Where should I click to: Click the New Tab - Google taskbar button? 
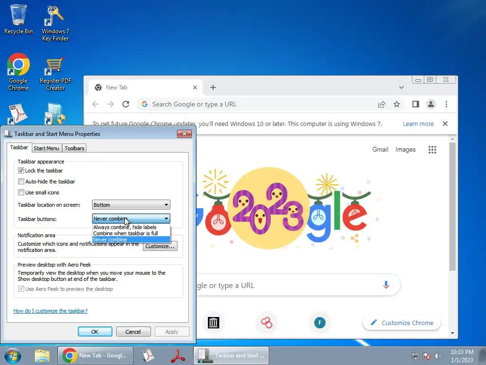tap(95, 355)
